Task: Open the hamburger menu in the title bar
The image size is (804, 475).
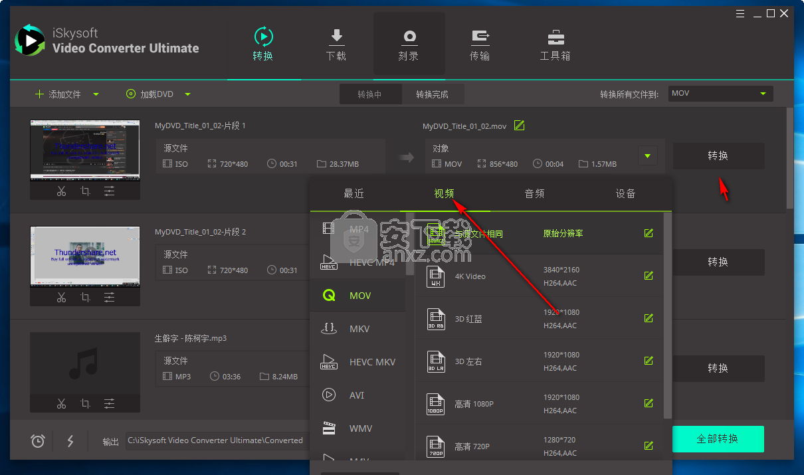Action: coord(741,13)
